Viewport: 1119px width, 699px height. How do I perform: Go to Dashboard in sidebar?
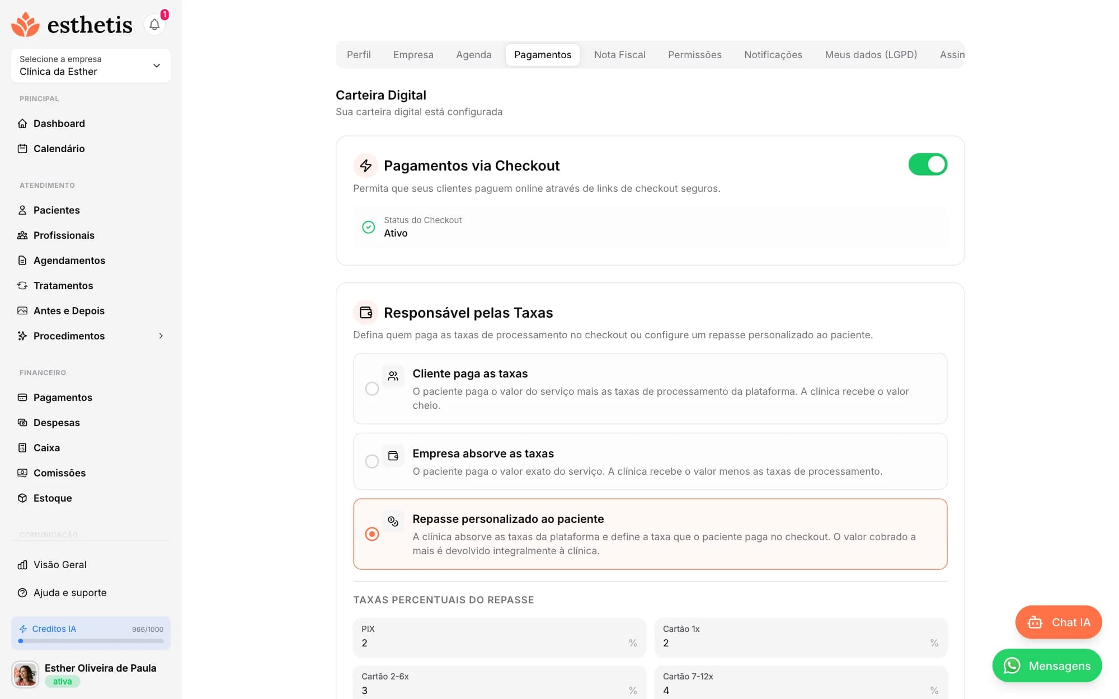click(91, 124)
